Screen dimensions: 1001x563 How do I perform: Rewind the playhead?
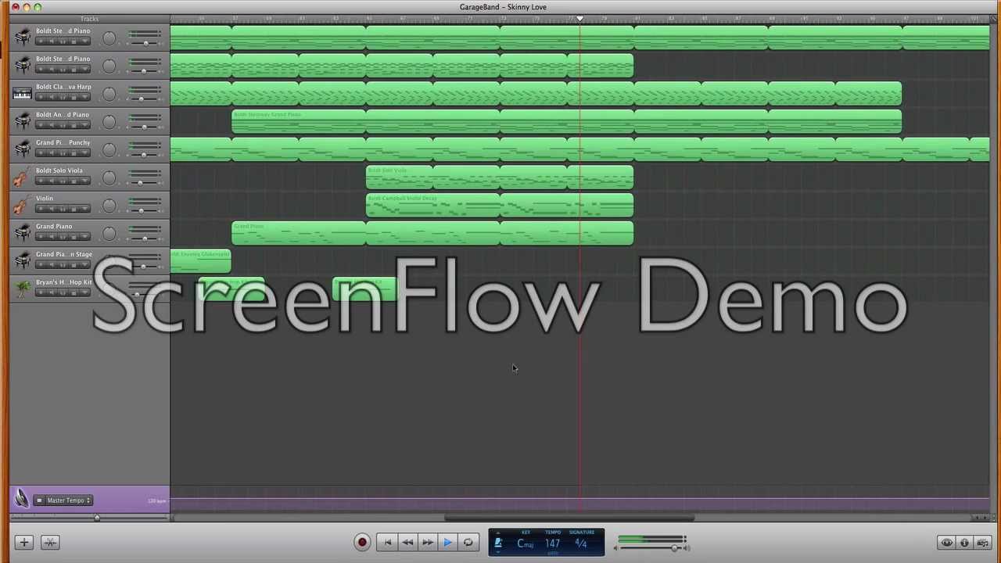click(407, 542)
